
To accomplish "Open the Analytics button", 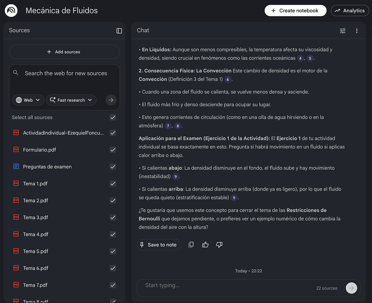I will pos(350,10).
